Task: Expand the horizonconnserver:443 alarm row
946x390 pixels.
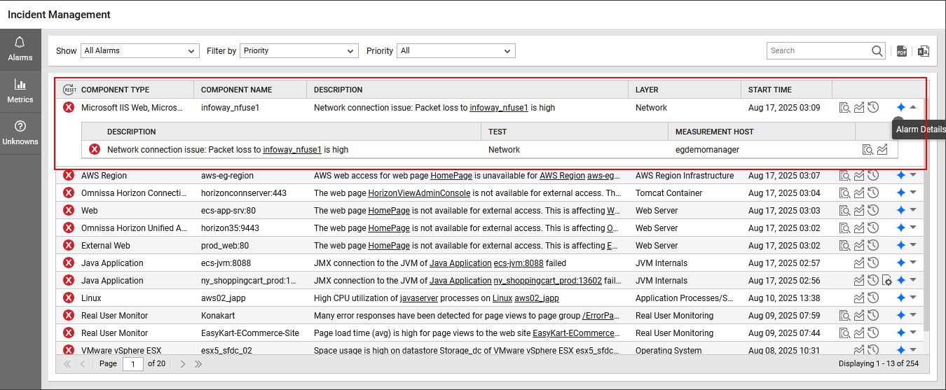Action: point(913,193)
